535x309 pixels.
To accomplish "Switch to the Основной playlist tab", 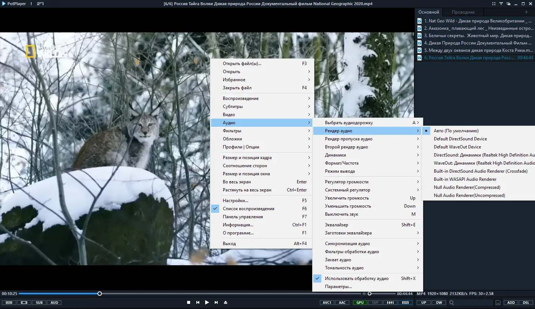I will (429, 12).
